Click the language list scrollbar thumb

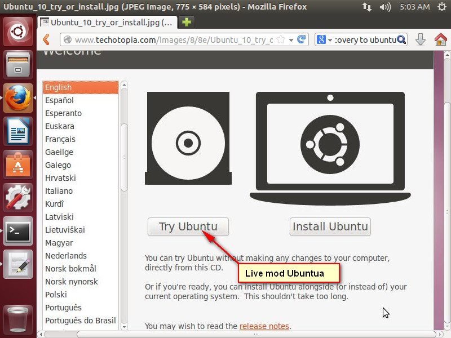click(x=124, y=157)
